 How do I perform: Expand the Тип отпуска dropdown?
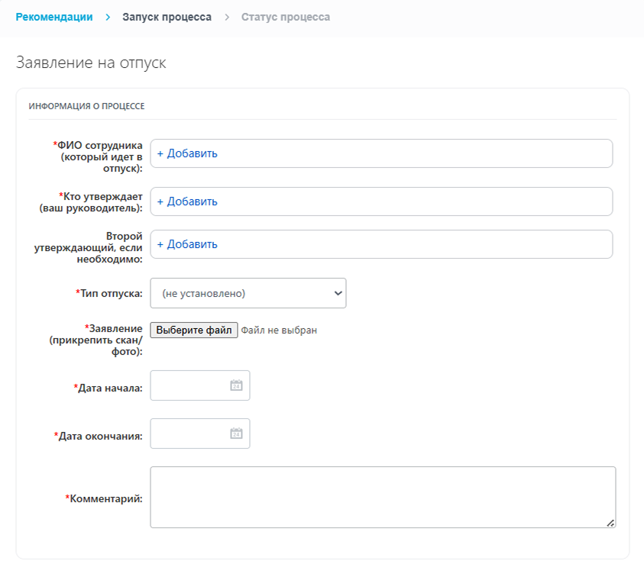(x=248, y=293)
